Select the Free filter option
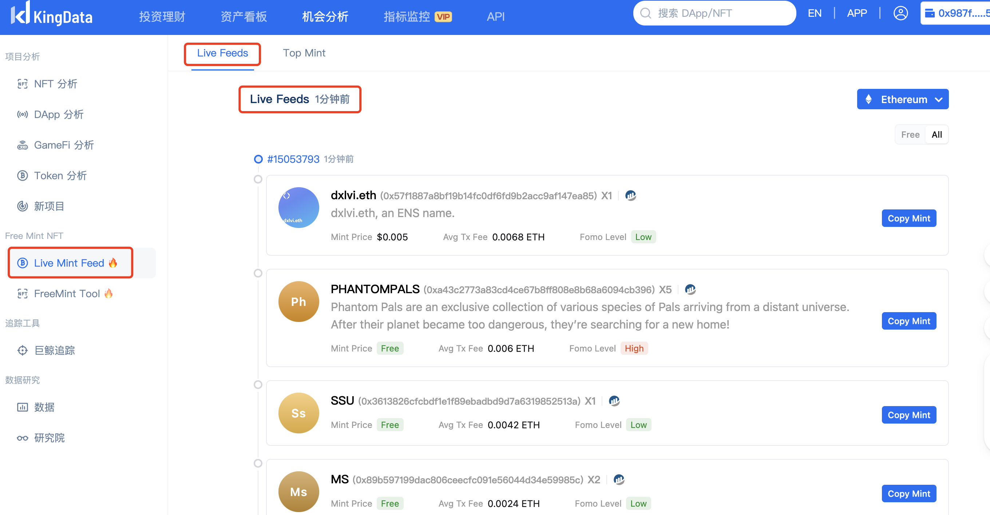 910,135
